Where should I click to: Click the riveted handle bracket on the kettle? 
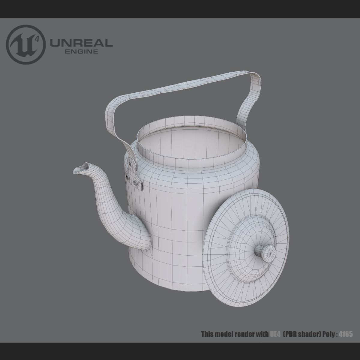pyautogui.click(x=134, y=174)
